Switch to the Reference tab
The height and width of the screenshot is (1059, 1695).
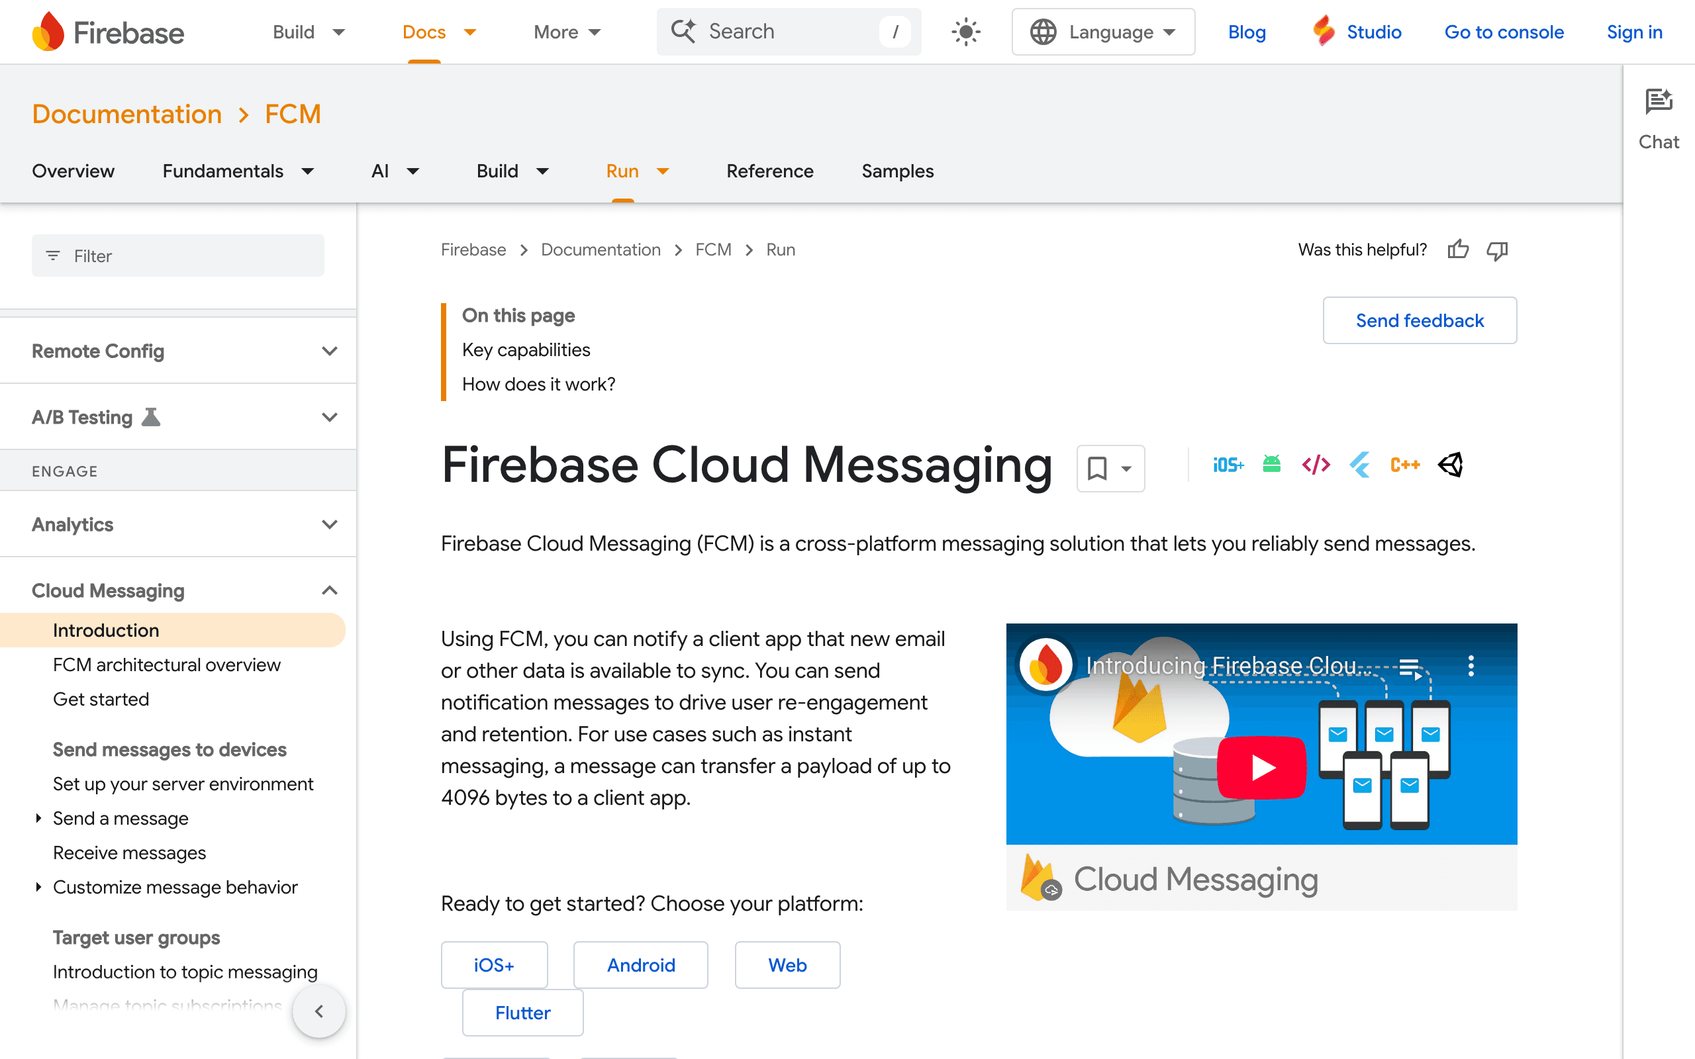click(770, 171)
